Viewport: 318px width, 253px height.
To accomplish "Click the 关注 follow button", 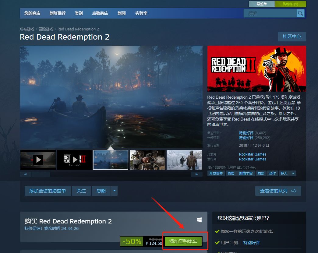I will (x=81, y=191).
